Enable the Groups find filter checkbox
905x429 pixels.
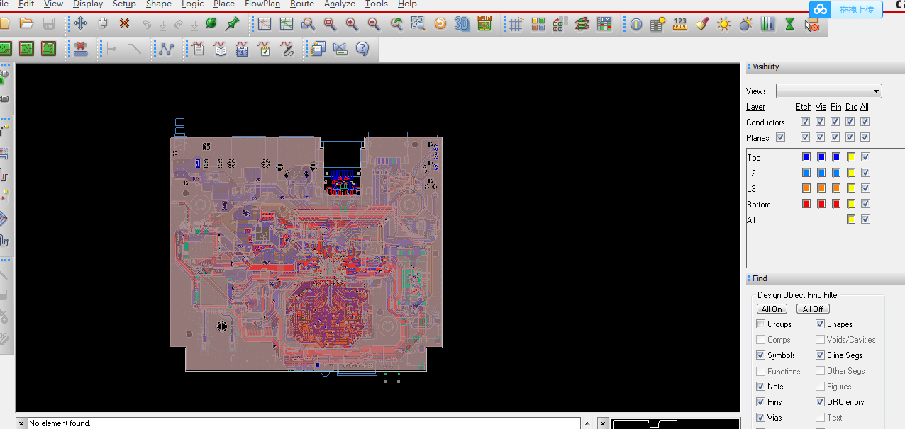point(761,324)
